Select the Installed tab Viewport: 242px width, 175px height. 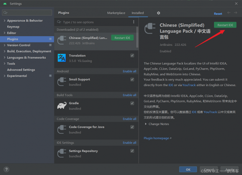(x=138, y=13)
